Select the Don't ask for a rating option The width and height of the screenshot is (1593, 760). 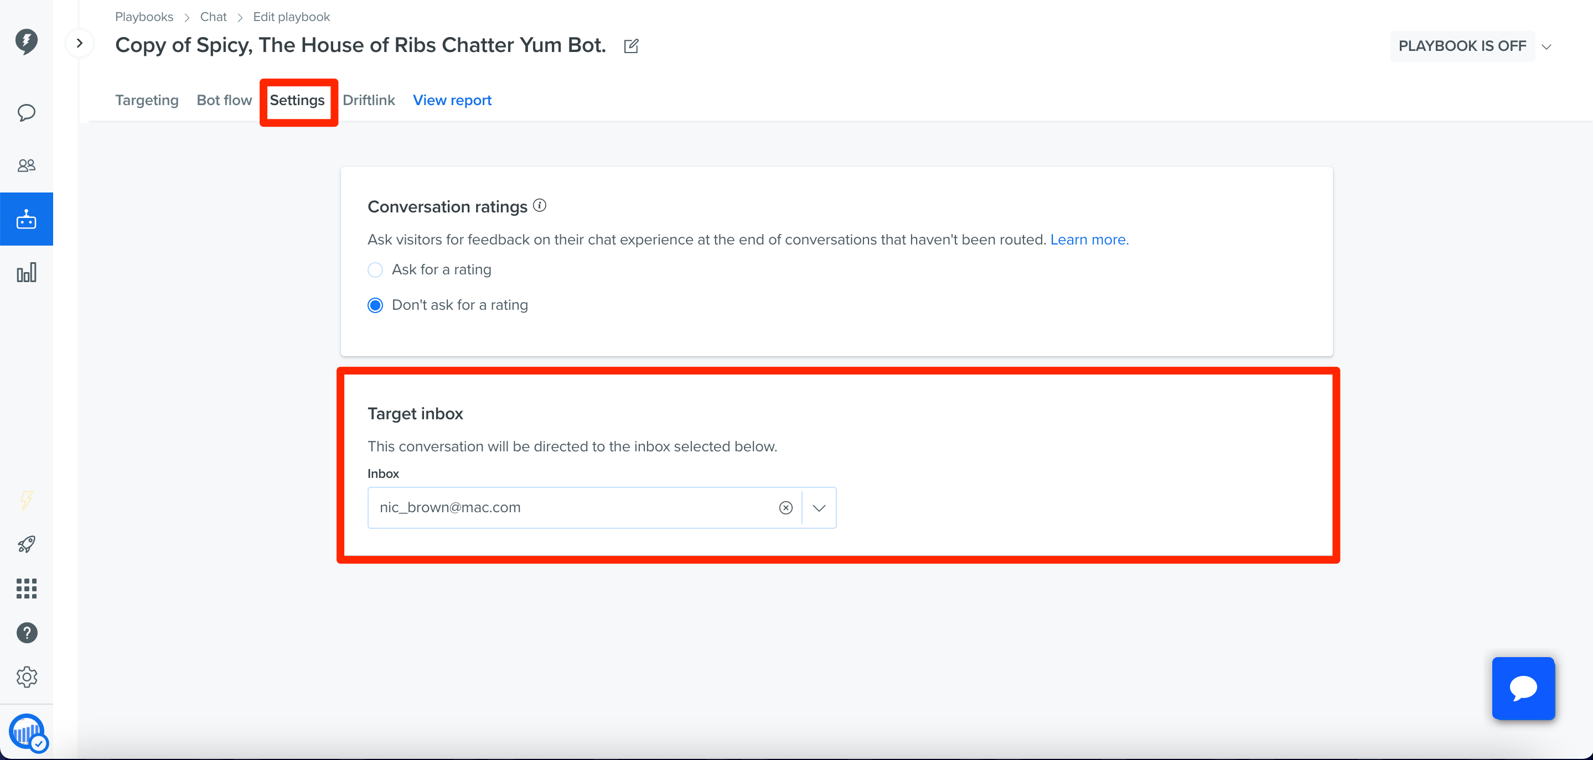point(375,305)
